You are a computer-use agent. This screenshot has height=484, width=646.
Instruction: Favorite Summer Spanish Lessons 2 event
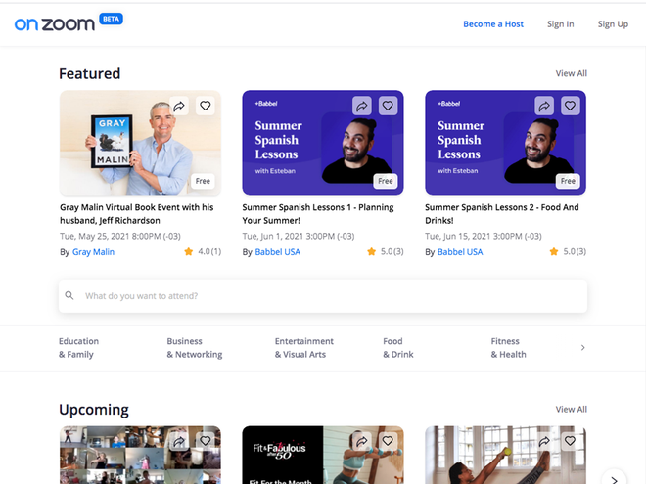click(x=571, y=107)
